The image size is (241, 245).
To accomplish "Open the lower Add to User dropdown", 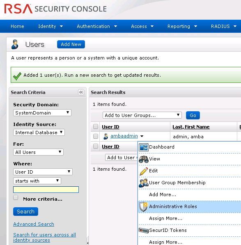I will tap(121, 158).
